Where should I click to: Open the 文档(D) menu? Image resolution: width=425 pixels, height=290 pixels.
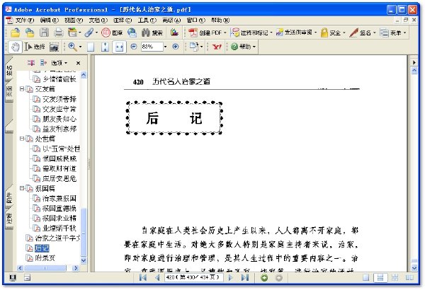point(98,20)
